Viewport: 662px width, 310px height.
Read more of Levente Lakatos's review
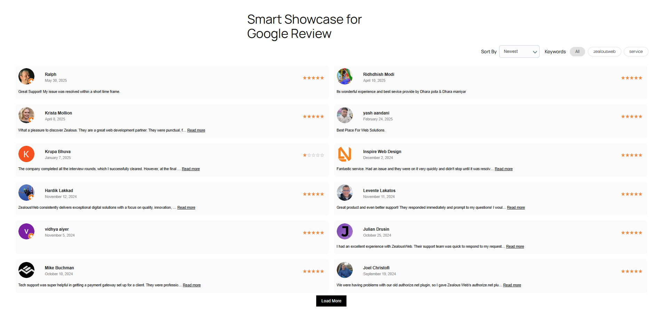pos(516,208)
